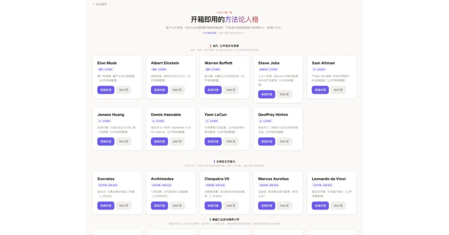
Task: Click the Geoffrey Hinton card title
Action: 273,115
